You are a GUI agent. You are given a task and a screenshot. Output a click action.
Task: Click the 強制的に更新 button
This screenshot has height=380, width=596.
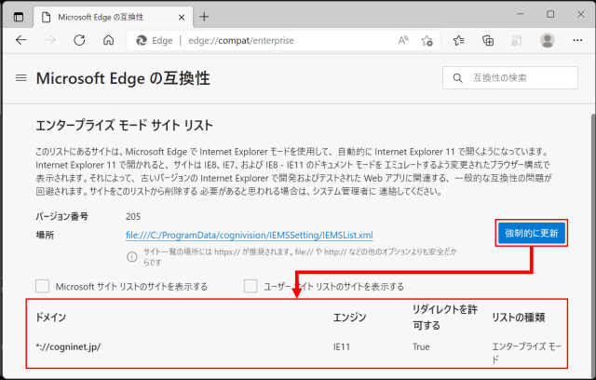pos(532,233)
